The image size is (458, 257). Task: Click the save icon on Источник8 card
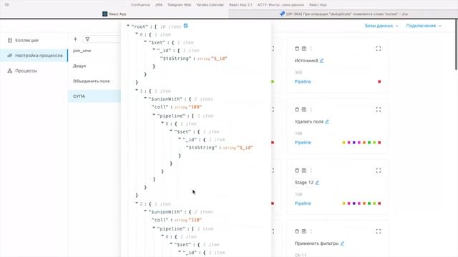(304, 49)
